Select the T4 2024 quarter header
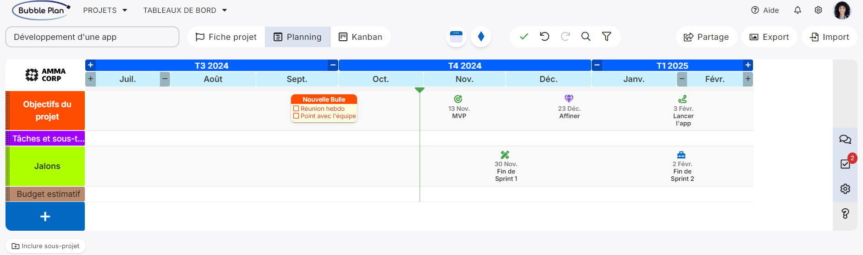Viewport: 863px width, 255px height. pyautogui.click(x=465, y=65)
